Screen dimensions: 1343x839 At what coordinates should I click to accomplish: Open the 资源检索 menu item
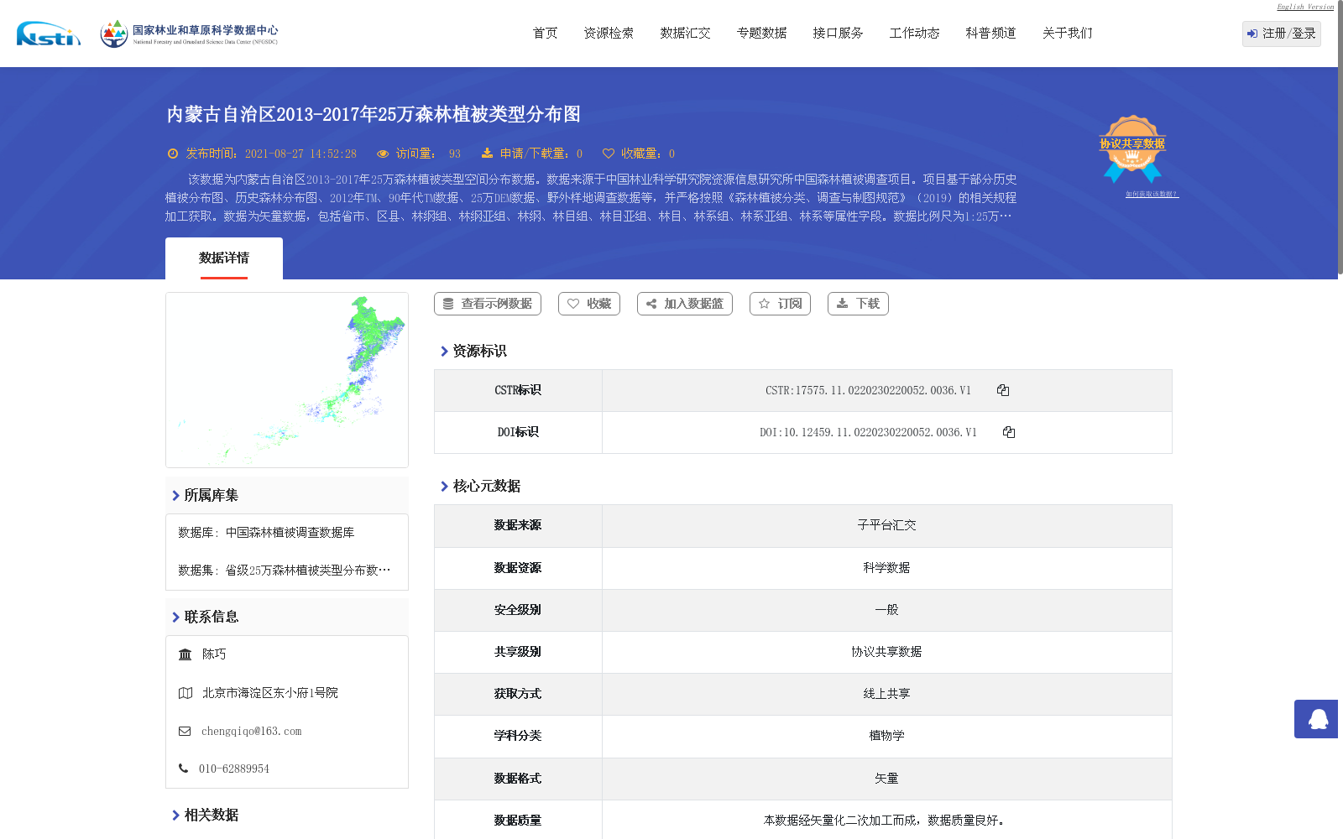coord(609,33)
